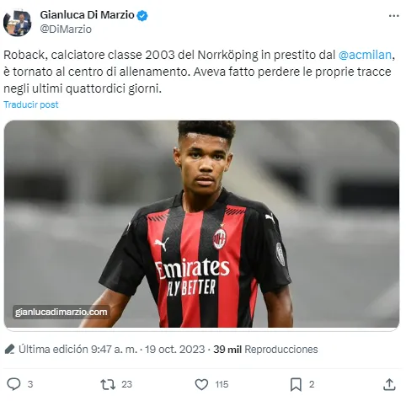Click the gianlucadimarzio.com watermark label

pos(61,312)
